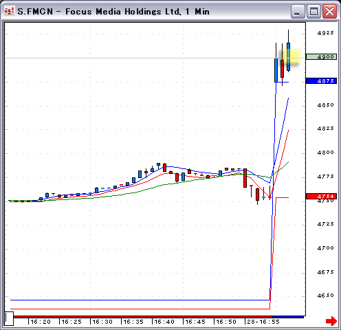The width and height of the screenshot is (341, 330).
Task: Click the 16:35 time axis label
Action: 133,322
